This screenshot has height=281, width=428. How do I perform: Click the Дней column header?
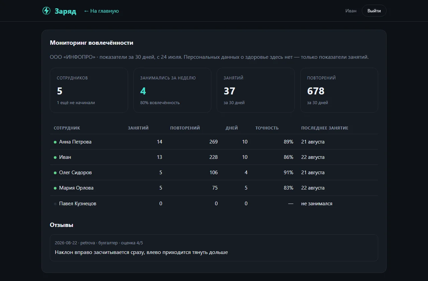click(x=232, y=128)
